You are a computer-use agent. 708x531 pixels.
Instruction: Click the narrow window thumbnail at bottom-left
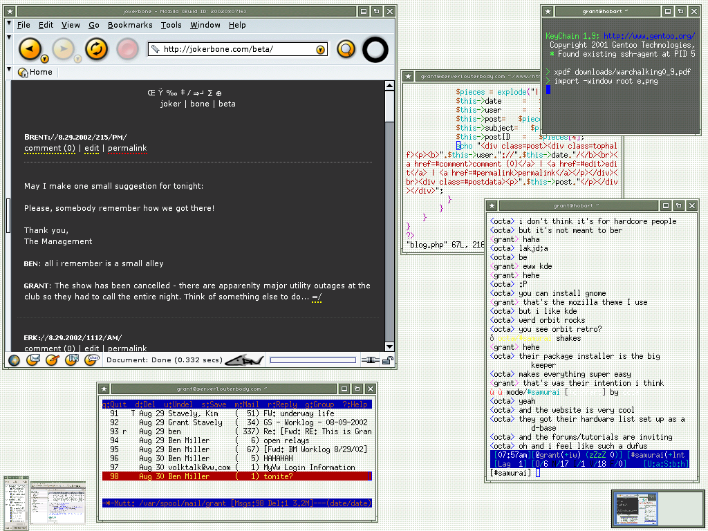pyautogui.click(x=17, y=503)
